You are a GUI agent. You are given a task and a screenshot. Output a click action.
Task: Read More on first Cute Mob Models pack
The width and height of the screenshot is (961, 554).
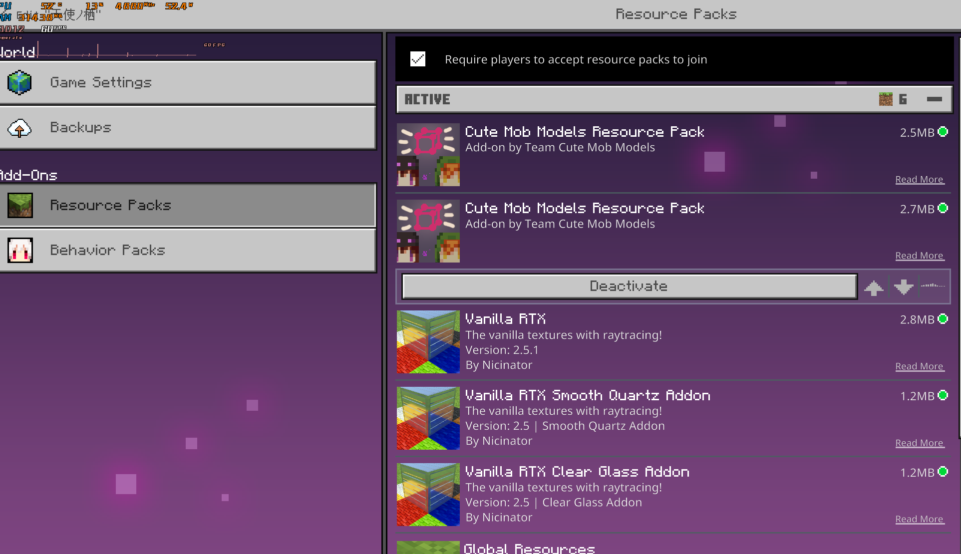pos(919,180)
